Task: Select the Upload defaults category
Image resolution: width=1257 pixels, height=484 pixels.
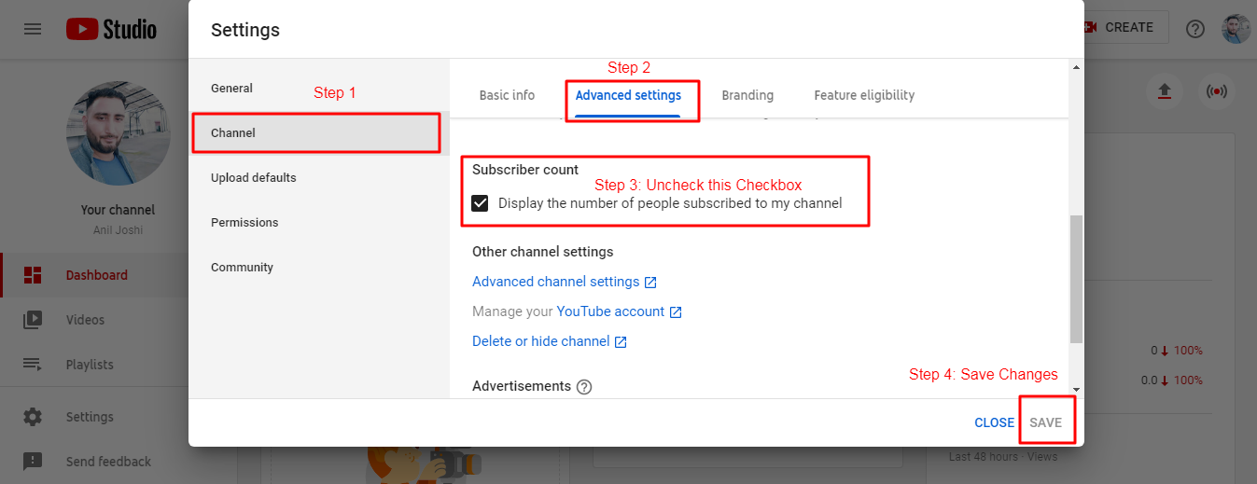Action: 319,178
